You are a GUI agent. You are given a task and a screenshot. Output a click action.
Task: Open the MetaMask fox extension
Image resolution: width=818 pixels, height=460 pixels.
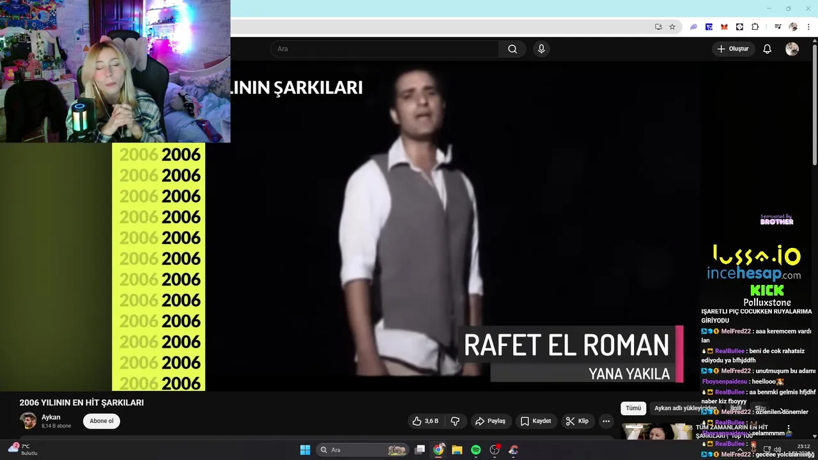724,27
